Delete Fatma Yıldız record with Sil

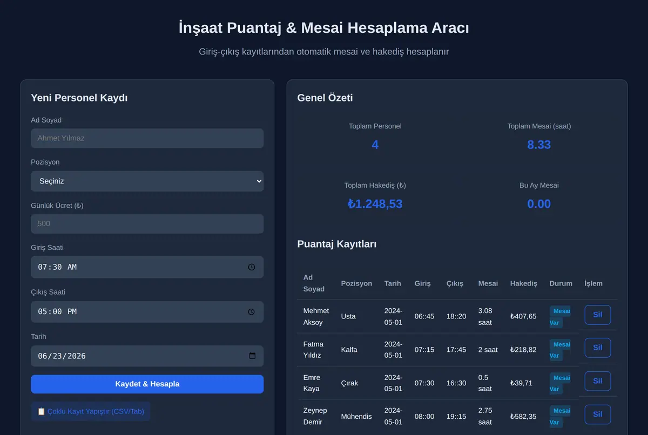[x=598, y=348]
